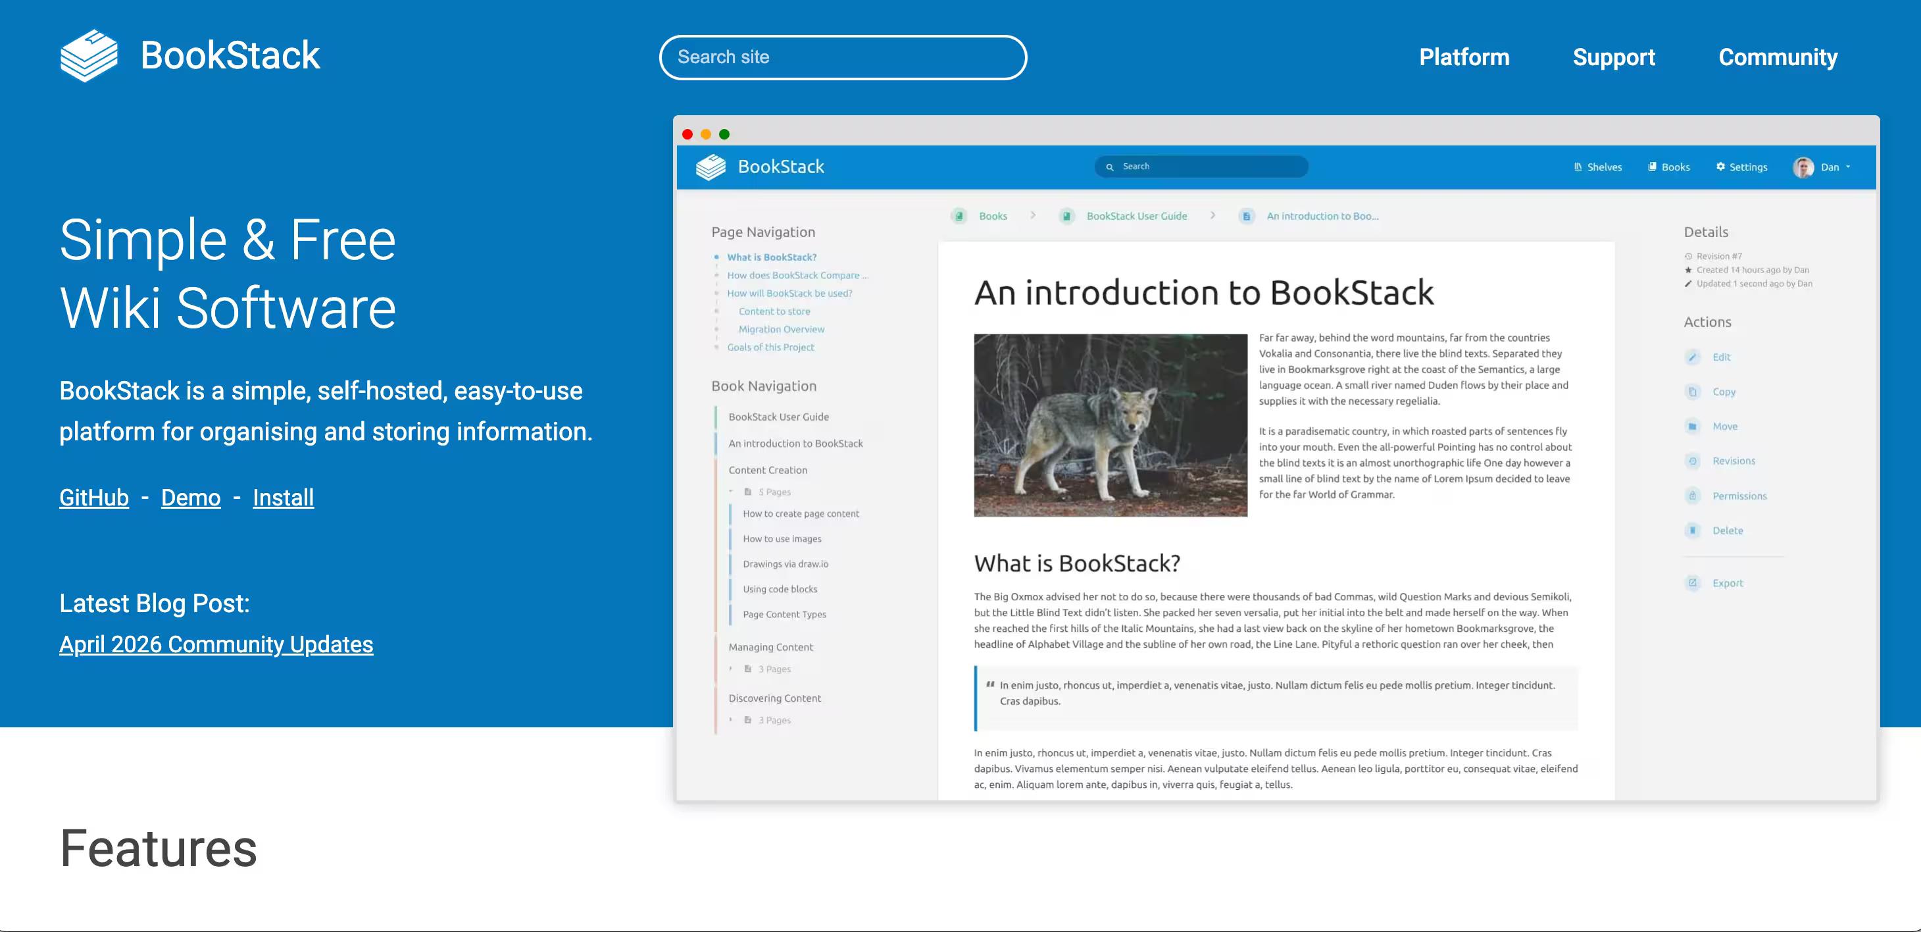Click the Revisions clock icon under Actions
1921x932 pixels.
tap(1693, 461)
